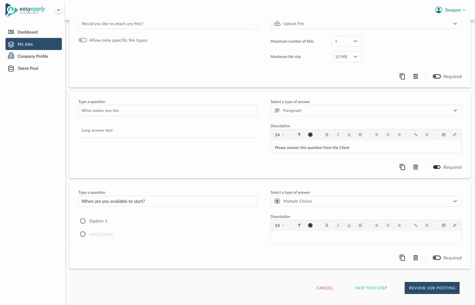Open the Maximum number of files dropdown
Screen dimensions: 475x305
347,41
